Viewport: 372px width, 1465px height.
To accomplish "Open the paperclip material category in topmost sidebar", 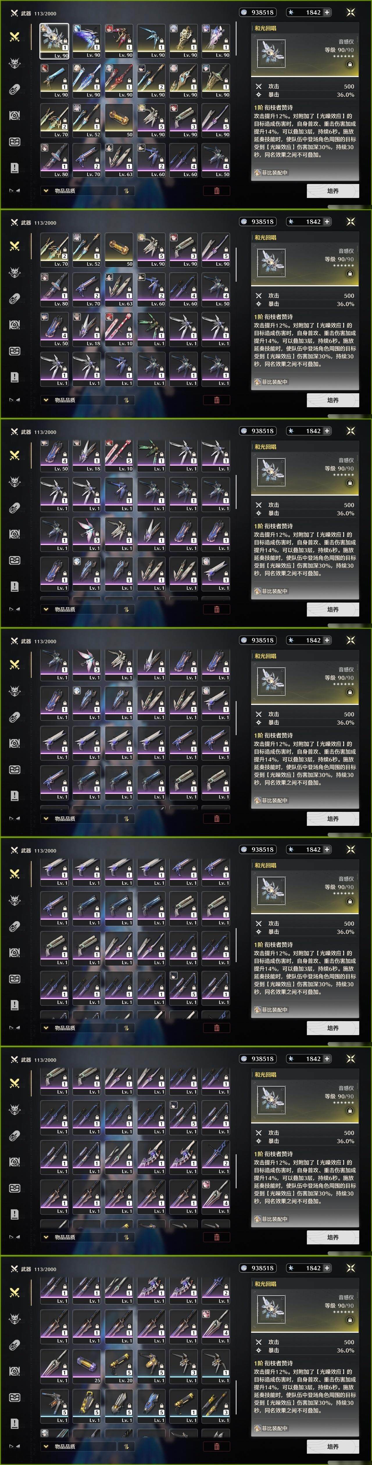I will [15, 89].
